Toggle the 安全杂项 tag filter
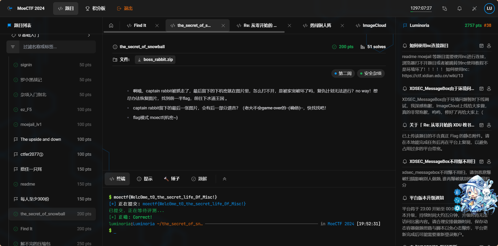The image size is (498, 246). (371, 73)
